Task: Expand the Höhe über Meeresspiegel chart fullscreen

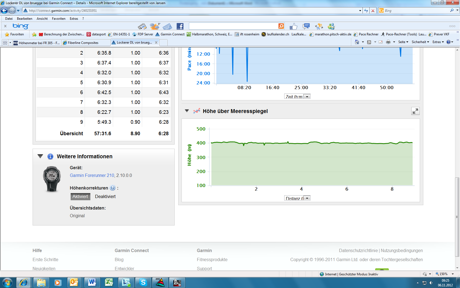Action: click(415, 111)
